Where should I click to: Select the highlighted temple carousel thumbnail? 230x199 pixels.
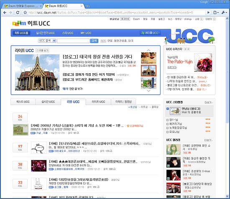pyautogui.click(x=148, y=70)
